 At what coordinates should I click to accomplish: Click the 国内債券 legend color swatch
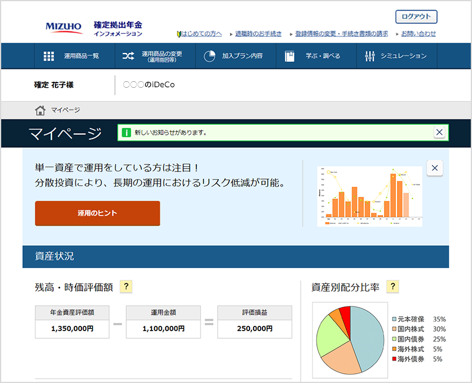[394, 339]
